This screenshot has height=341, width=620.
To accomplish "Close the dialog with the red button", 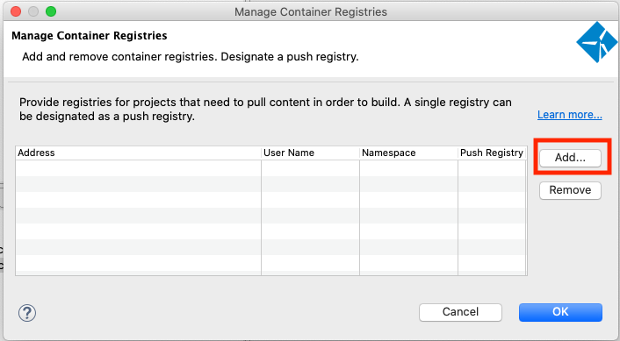I will point(16,11).
